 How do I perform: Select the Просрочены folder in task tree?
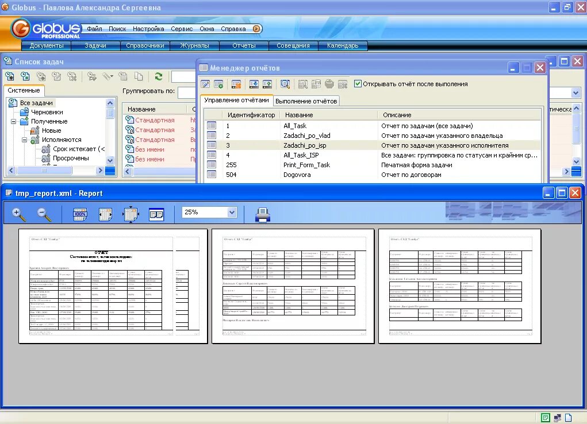[x=71, y=158]
